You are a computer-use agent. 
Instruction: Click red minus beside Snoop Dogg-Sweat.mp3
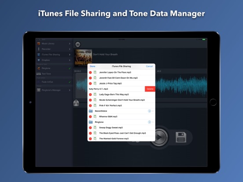coord(90,128)
